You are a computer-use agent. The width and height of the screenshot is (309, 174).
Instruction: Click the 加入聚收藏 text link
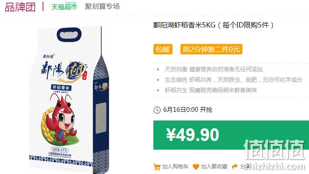click(x=214, y=167)
